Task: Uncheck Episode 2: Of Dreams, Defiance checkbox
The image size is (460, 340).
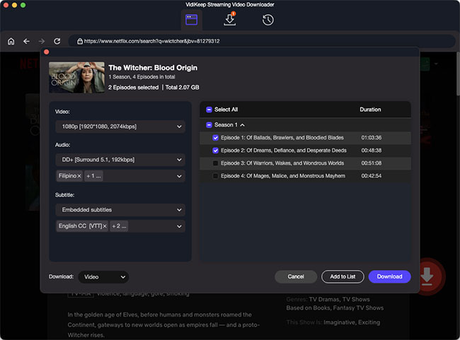Action: click(215, 151)
